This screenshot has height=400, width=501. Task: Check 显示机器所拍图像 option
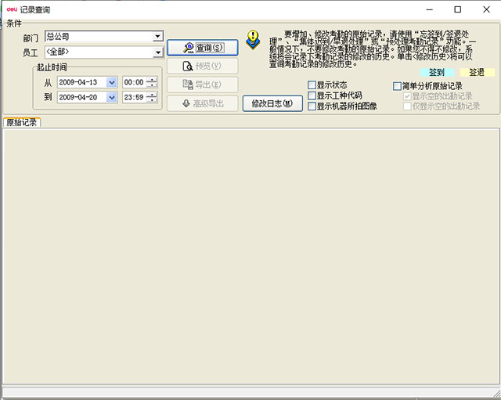(312, 106)
